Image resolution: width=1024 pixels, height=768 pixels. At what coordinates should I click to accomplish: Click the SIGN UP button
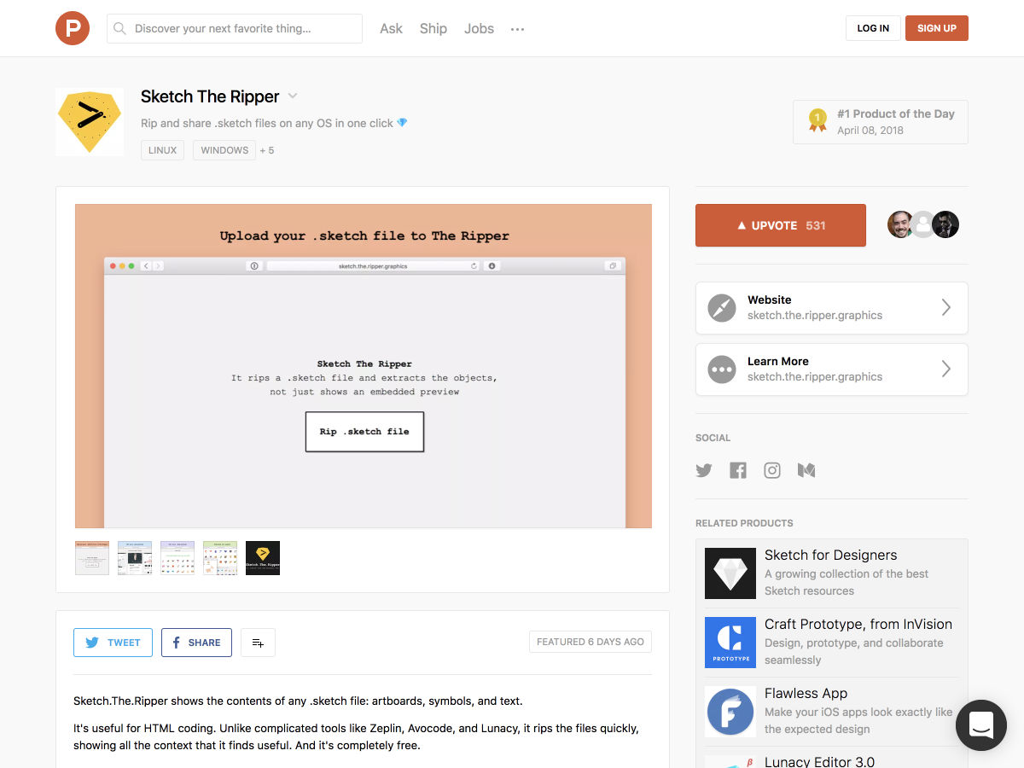937,28
